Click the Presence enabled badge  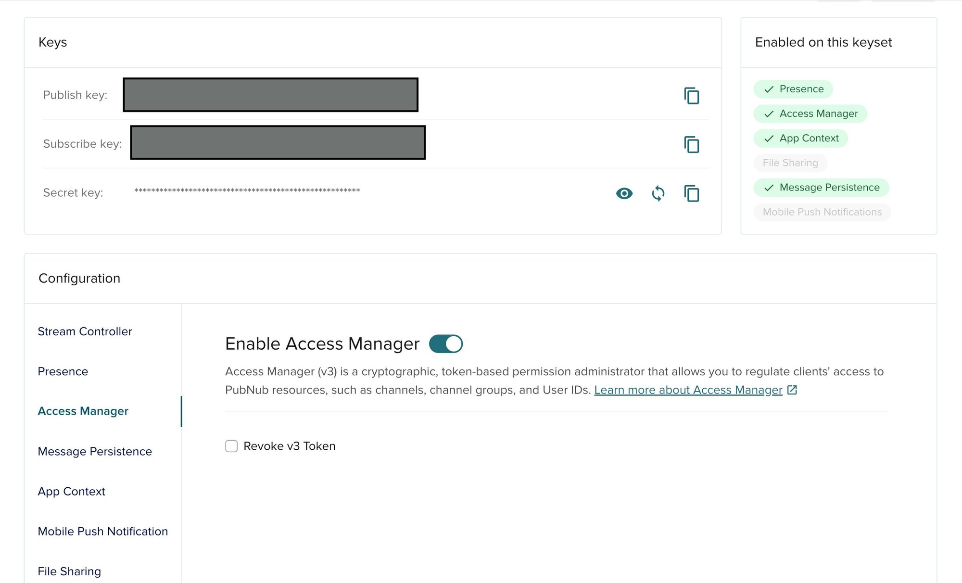click(x=793, y=89)
